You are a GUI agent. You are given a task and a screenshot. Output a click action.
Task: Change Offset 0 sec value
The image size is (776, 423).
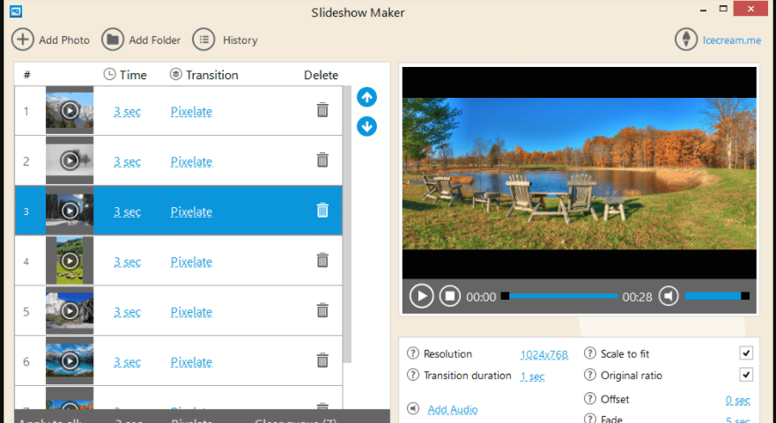738,400
